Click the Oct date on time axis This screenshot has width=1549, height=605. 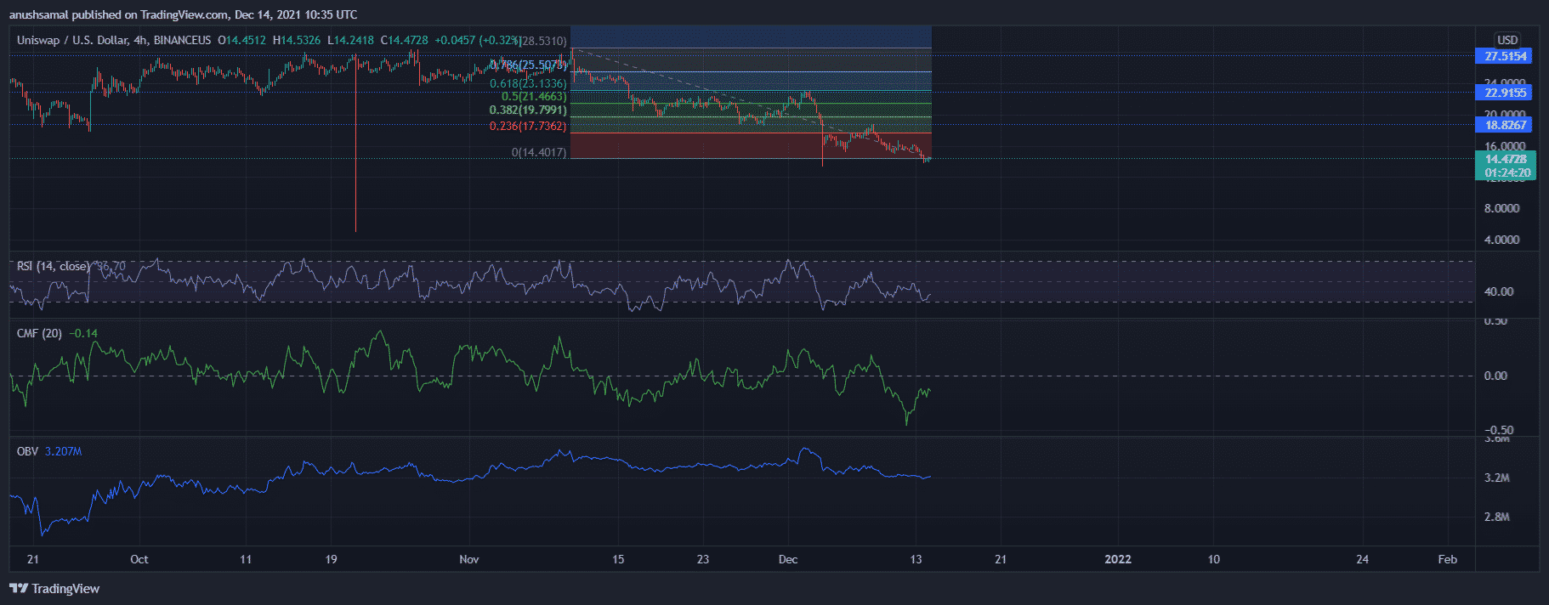139,559
